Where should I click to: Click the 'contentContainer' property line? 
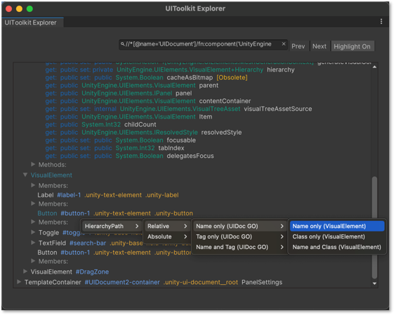[x=147, y=101]
